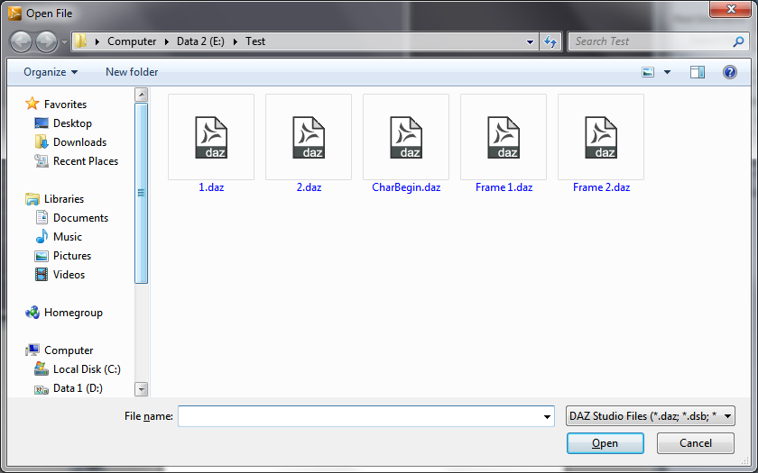Click the CharBegin.daz file name label
758x473 pixels.
(406, 187)
